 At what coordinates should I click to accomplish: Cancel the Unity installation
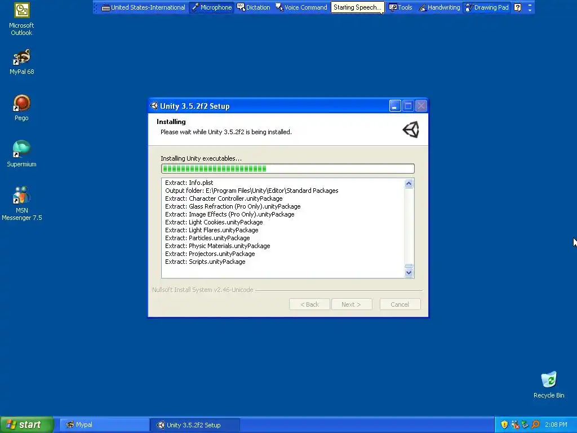[x=400, y=304]
